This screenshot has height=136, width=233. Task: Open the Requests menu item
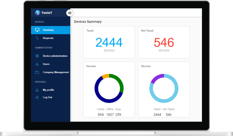pos(51,38)
